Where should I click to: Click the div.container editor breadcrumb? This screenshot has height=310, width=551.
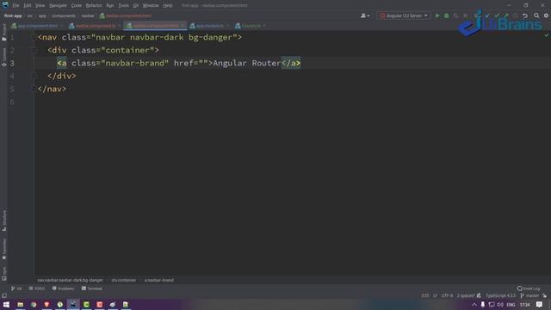point(124,280)
